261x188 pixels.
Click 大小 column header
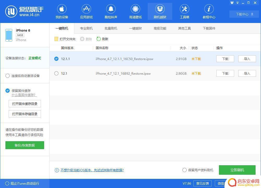[183, 48]
